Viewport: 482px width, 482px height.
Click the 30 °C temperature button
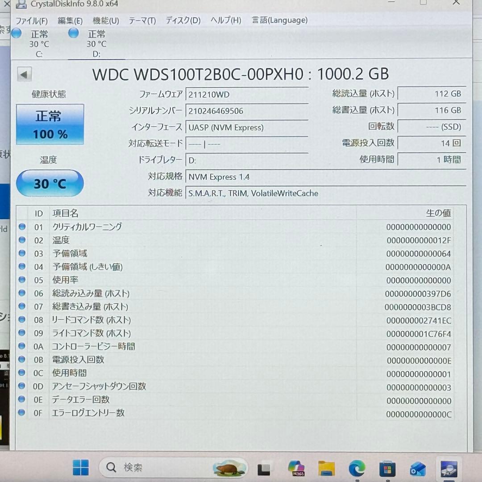50,183
